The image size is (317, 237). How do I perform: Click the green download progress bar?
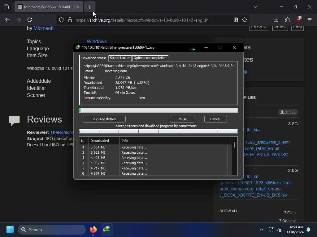[x=158, y=110]
